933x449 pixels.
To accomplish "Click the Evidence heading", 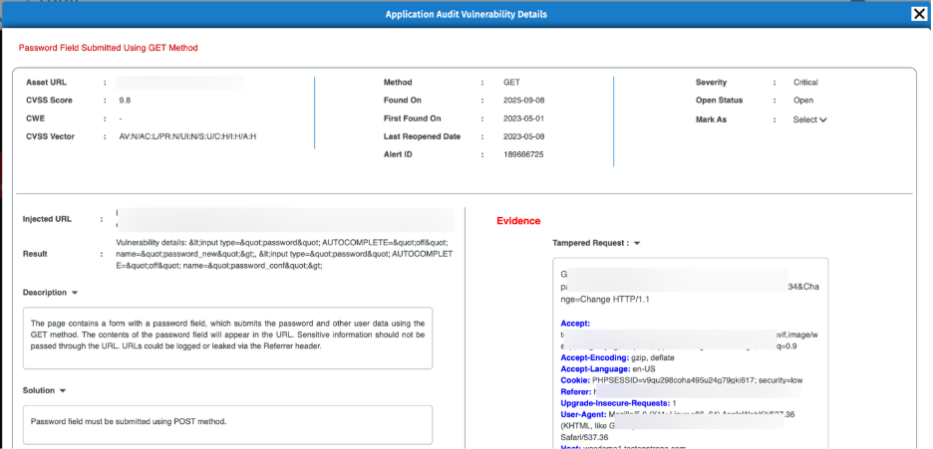I will point(519,221).
